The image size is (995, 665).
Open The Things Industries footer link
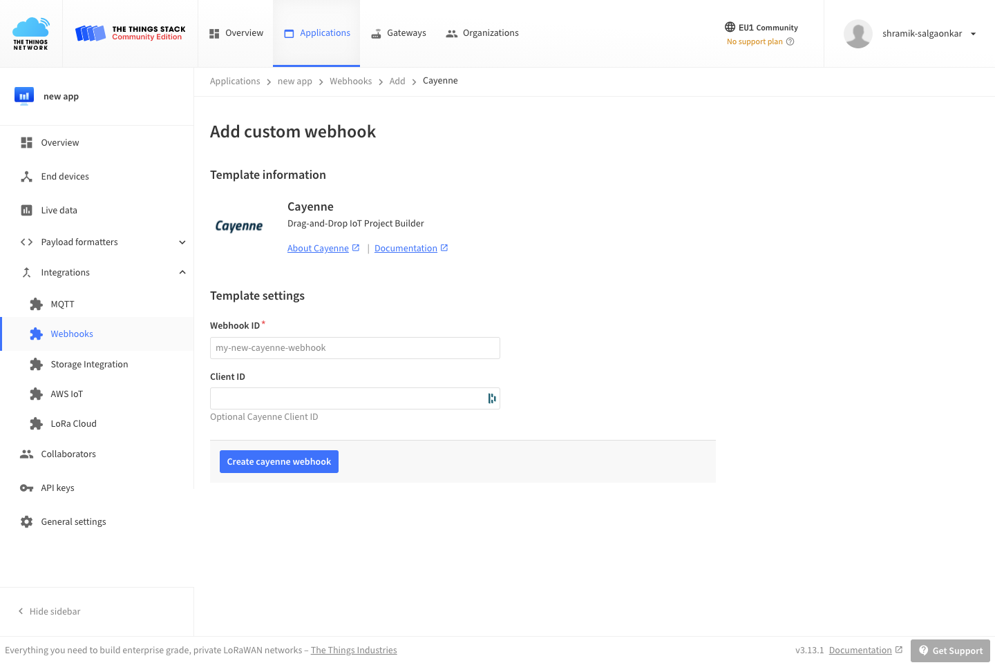tap(354, 650)
